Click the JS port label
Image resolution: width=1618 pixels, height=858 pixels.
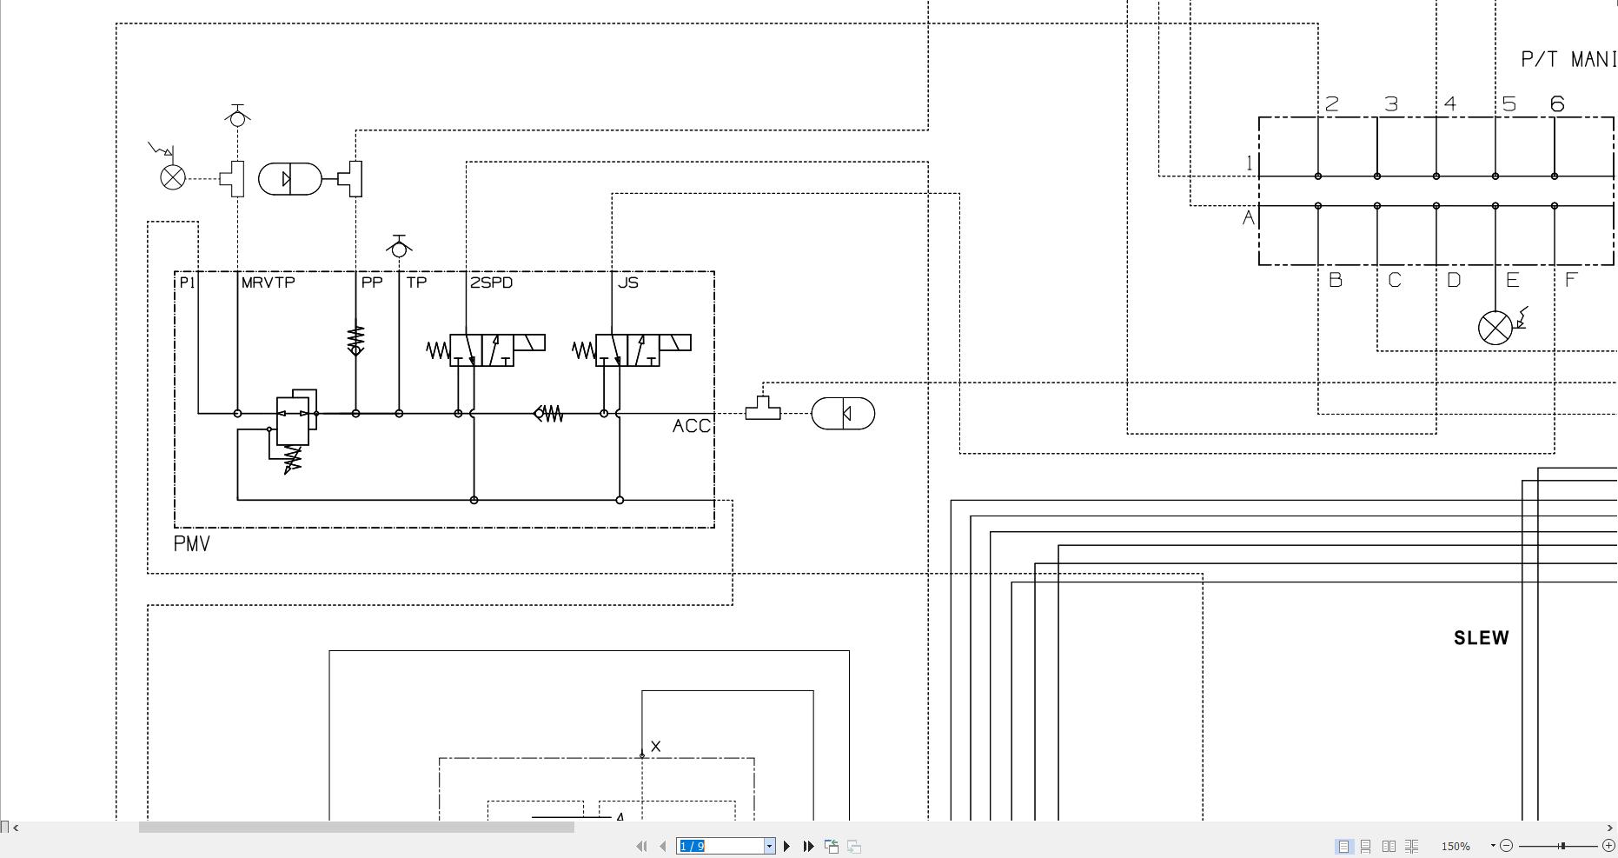tap(628, 283)
